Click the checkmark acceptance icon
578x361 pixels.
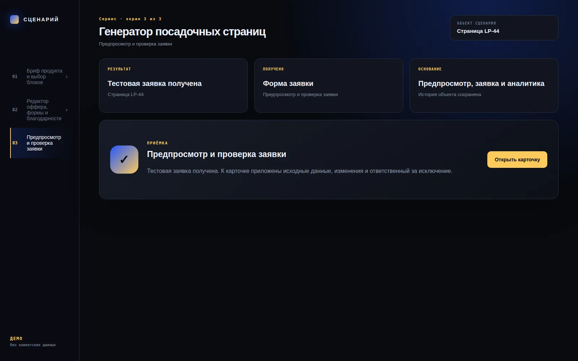[124, 160]
